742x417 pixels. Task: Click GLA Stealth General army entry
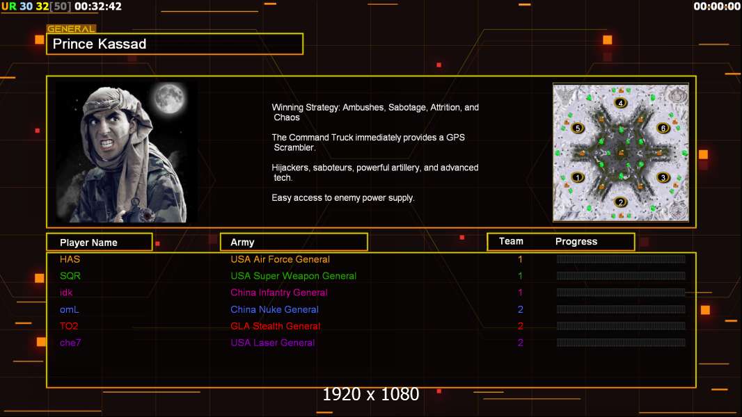(276, 326)
